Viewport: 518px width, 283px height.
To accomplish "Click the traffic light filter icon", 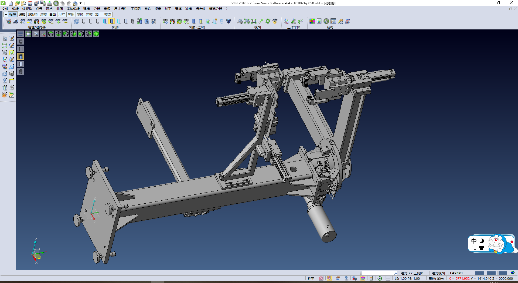I will [37, 21].
